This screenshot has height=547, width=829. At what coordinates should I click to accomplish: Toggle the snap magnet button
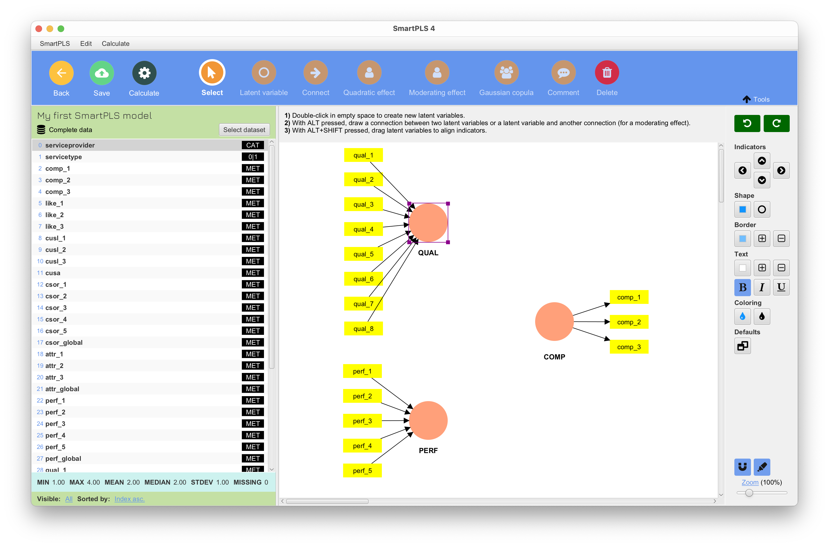point(742,467)
